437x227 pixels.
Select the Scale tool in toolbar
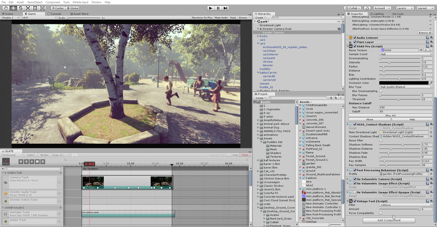click(28, 8)
